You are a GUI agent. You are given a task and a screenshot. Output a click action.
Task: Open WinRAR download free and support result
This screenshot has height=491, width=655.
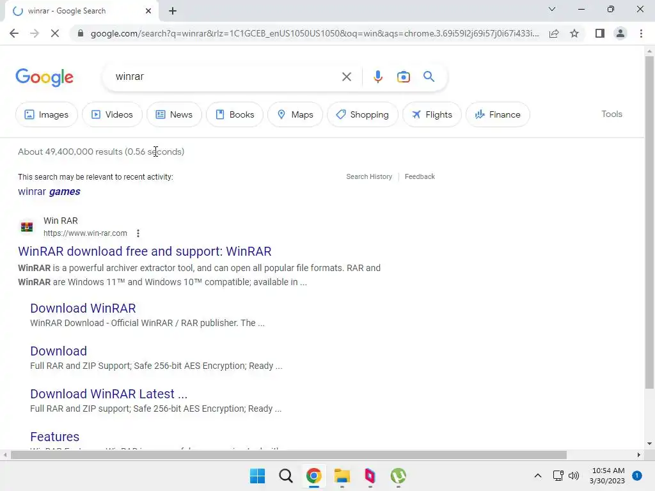(x=145, y=251)
